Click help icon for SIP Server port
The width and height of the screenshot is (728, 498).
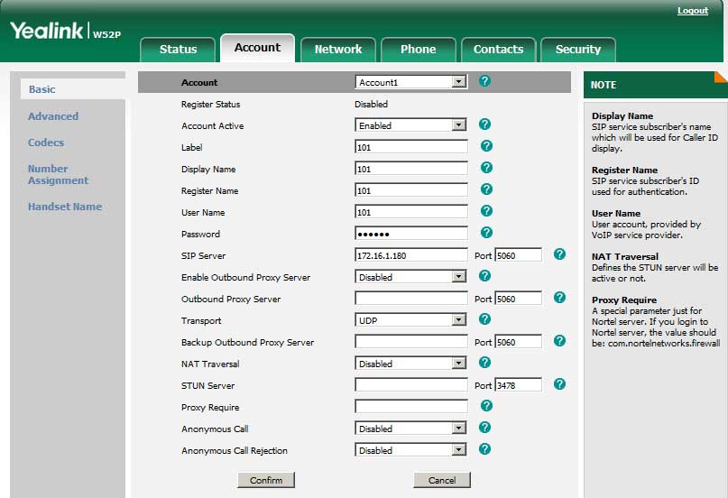pos(559,254)
